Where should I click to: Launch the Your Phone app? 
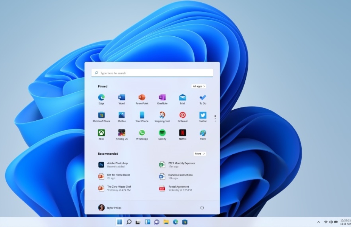(x=142, y=117)
